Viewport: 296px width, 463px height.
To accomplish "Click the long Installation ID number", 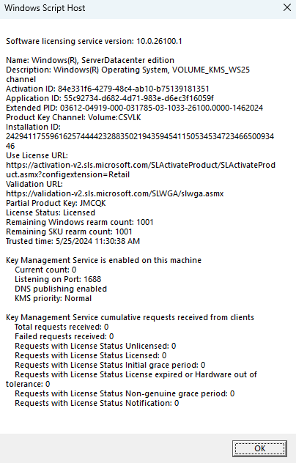I will pyautogui.click(x=140, y=141).
